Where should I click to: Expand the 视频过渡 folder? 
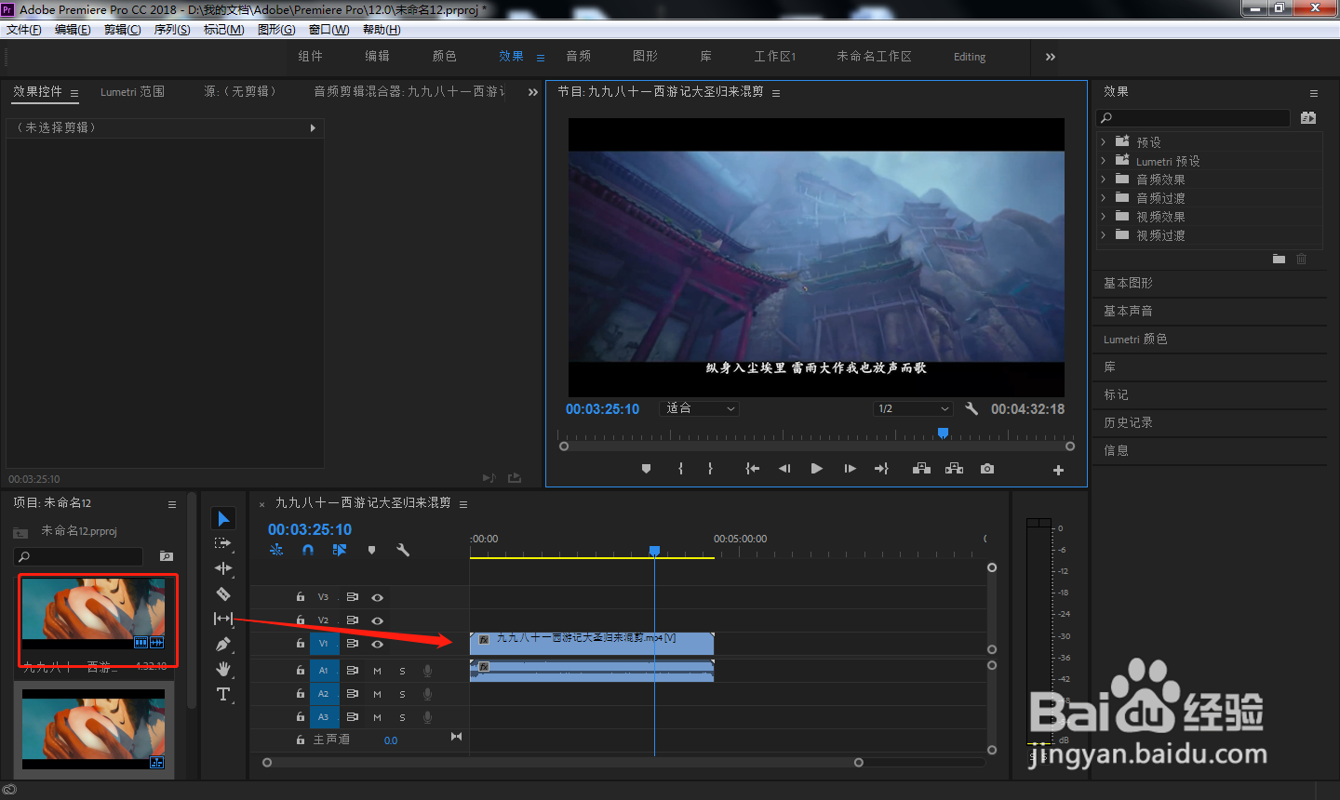coord(1104,235)
